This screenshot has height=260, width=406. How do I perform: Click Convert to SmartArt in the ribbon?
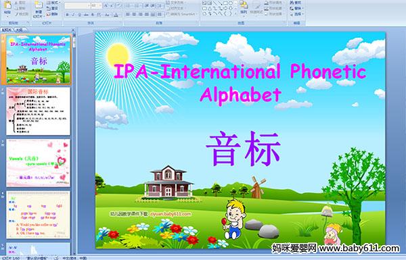[181, 14]
